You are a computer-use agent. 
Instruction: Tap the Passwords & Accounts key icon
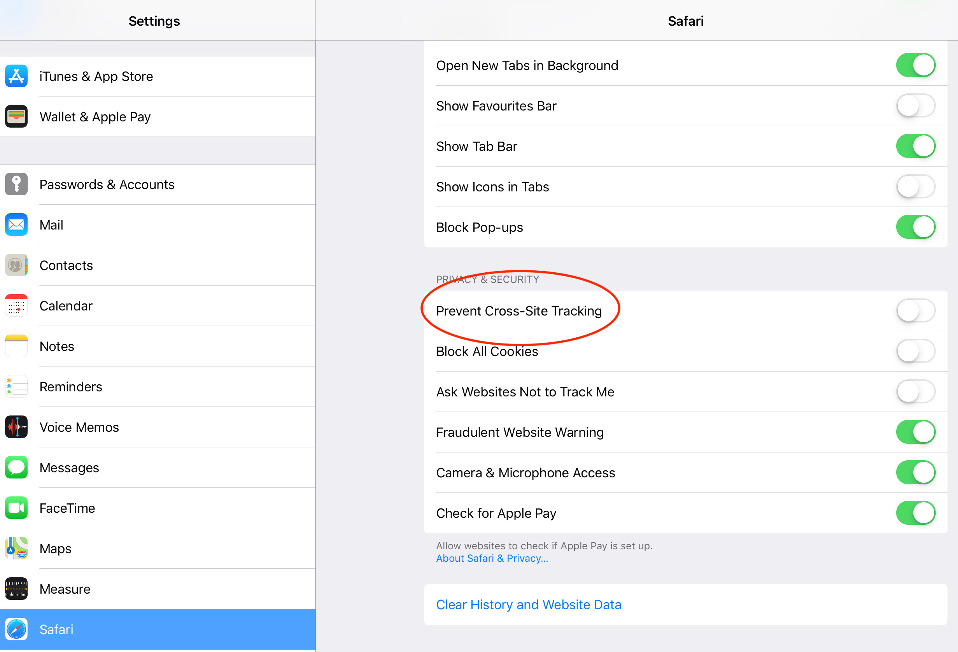click(16, 184)
